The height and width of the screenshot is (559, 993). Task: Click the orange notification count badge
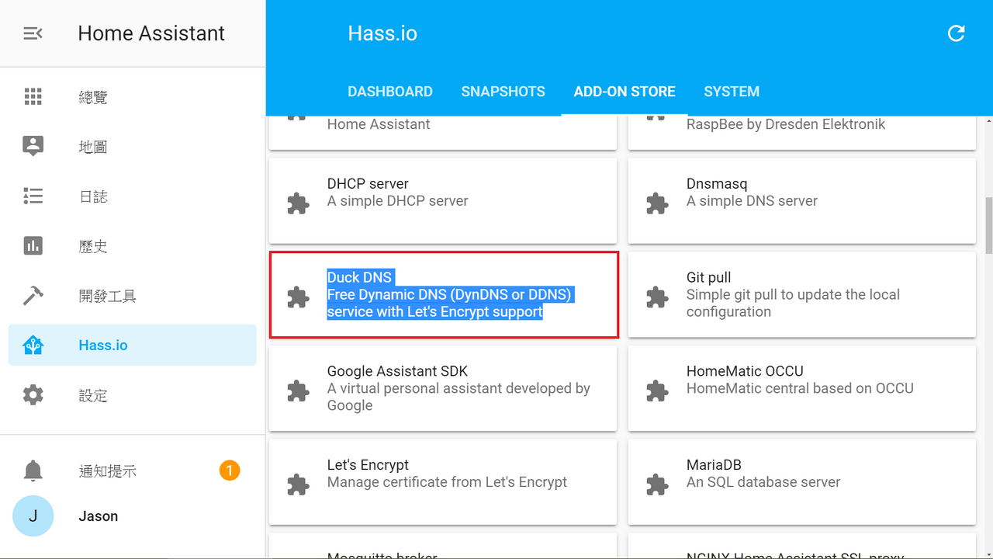point(230,470)
